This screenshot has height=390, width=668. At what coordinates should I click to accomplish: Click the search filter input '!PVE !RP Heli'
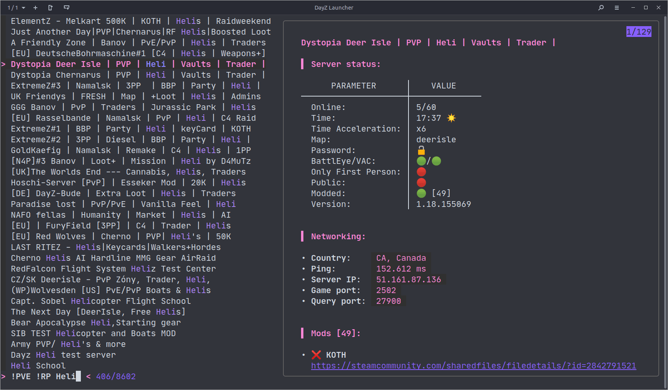[x=43, y=377]
